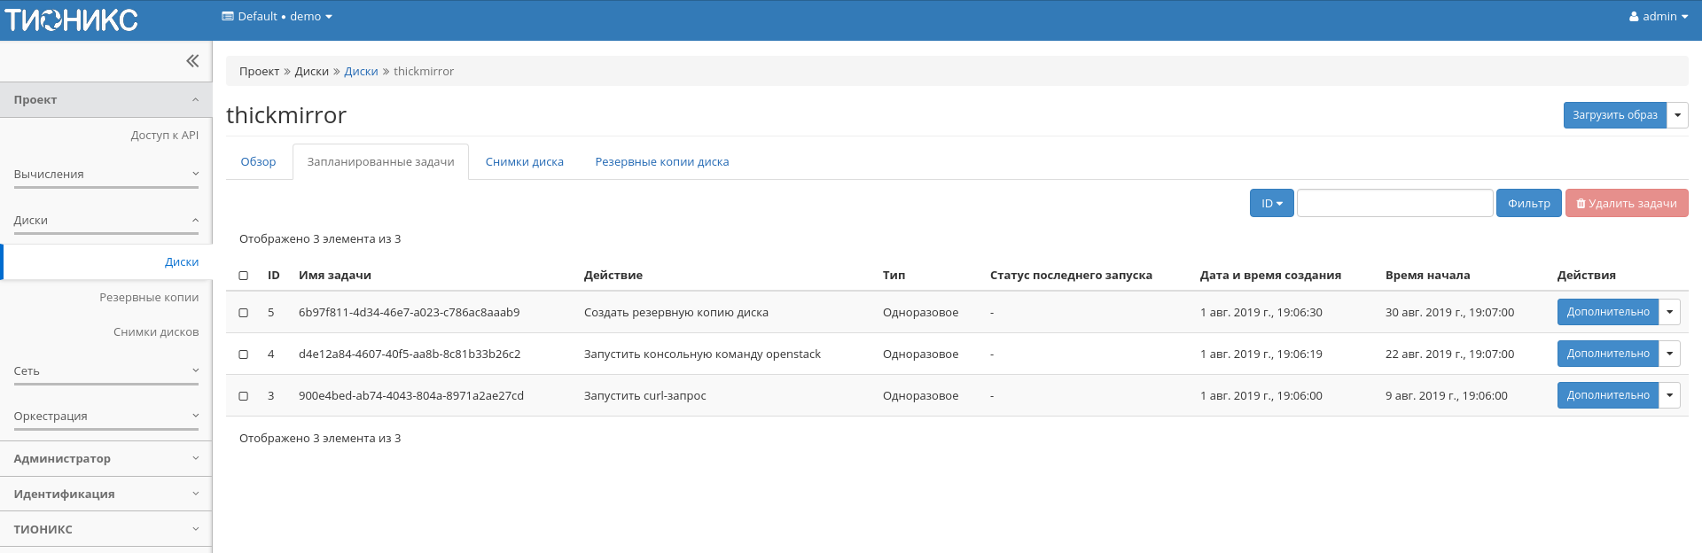Expand the Администратор sidebar section
The width and height of the screenshot is (1702, 553).
click(106, 459)
